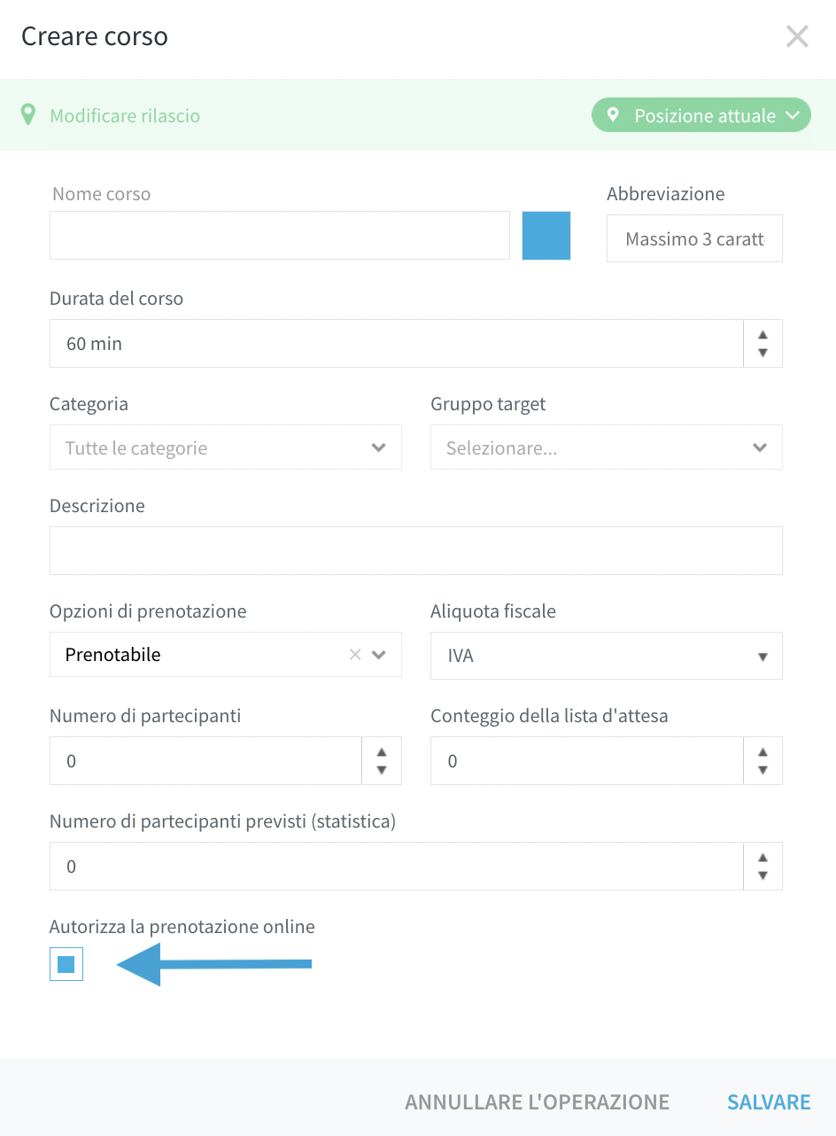The height and width of the screenshot is (1136, 836).
Task: Clear the Prenotabile selection with the x icon
Action: tap(355, 655)
